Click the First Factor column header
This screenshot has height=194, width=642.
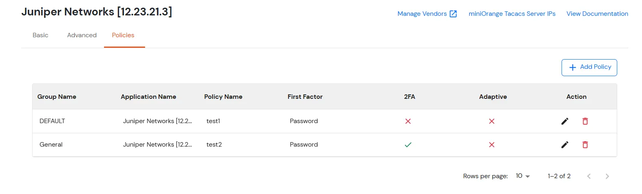pyautogui.click(x=305, y=97)
